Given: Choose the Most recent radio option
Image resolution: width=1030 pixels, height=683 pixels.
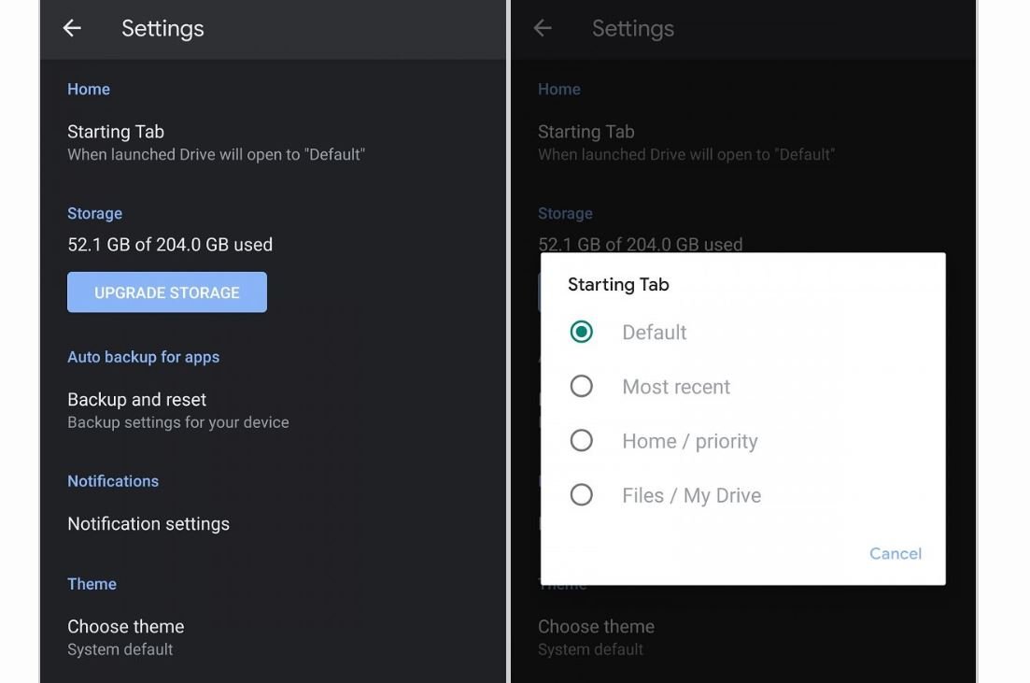Looking at the screenshot, I should click(x=582, y=387).
